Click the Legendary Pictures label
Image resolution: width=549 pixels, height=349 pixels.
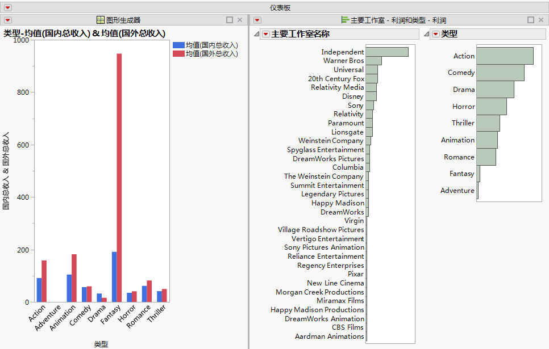tap(332, 194)
